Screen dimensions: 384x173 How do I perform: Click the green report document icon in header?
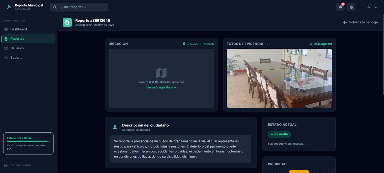click(x=67, y=22)
